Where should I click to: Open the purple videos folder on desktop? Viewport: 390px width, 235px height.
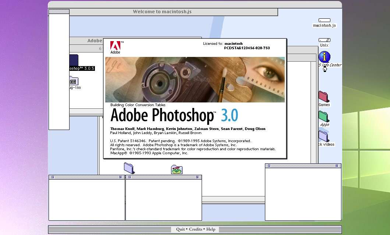pos(324,136)
